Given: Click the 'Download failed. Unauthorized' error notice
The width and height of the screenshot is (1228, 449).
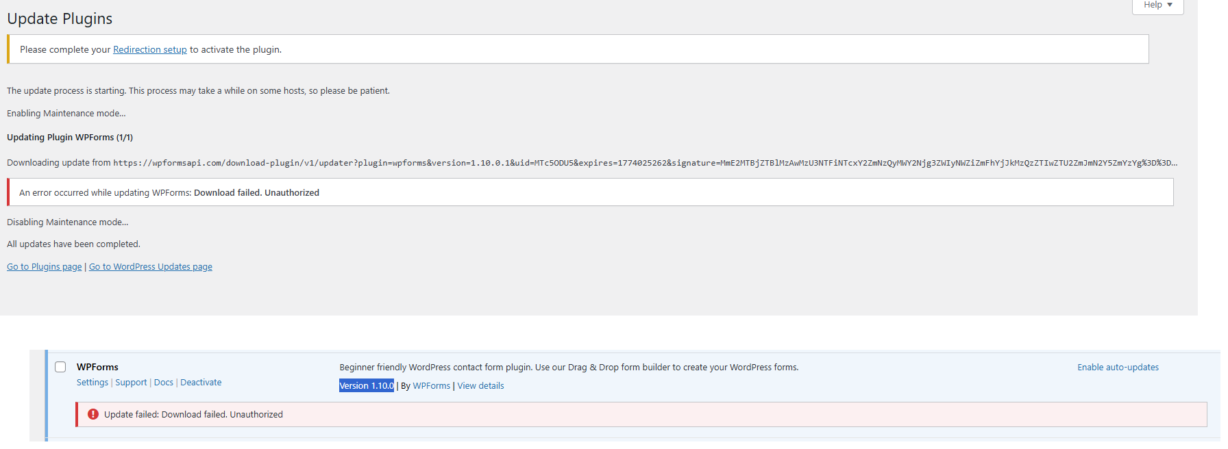Looking at the screenshot, I should [x=256, y=193].
